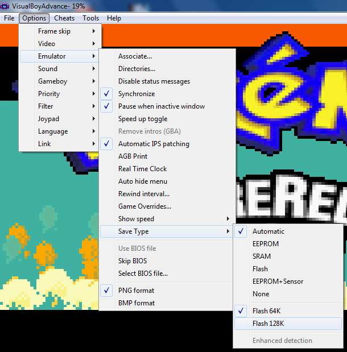Expand the Sound submenu
The image size is (347, 352).
pyautogui.click(x=59, y=69)
